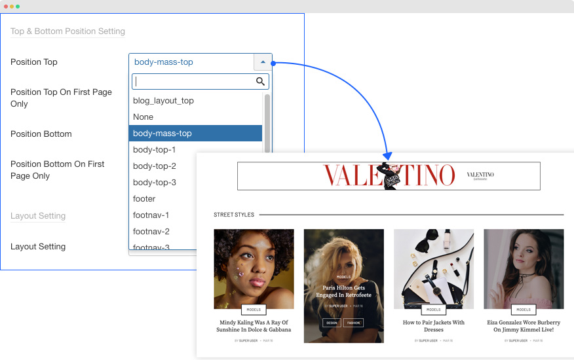Screen dimensions: 574x360
Task: Click the green maximize window button
Action: pos(18,7)
